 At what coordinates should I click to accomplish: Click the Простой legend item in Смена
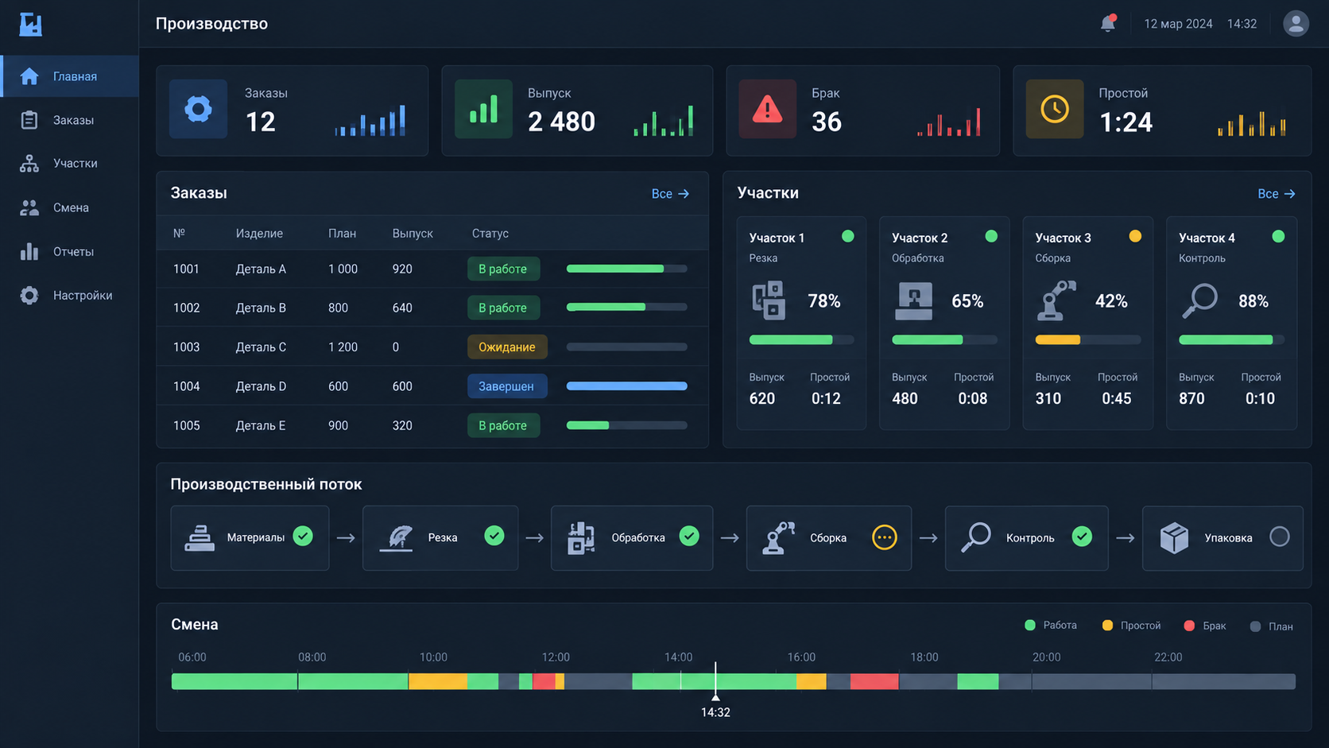pyautogui.click(x=1132, y=626)
